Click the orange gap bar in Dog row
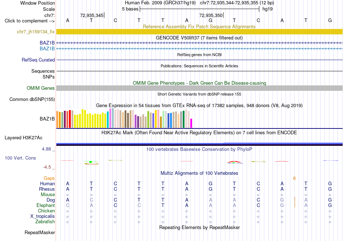The width and height of the screenshot is (343, 241). [x=295, y=199]
